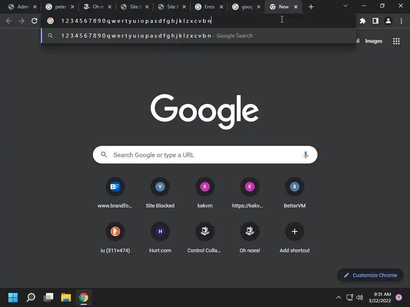Place cursor in the address bar text
This screenshot has width=410, height=307.
point(136,21)
